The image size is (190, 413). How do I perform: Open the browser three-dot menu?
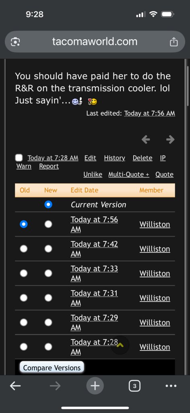pyautogui.click(x=171, y=386)
